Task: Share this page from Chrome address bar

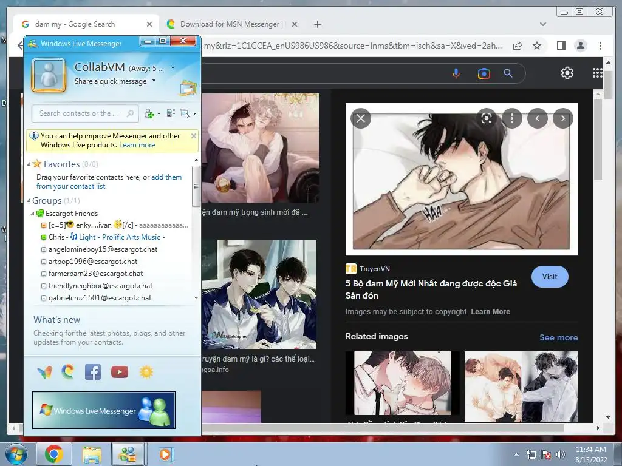Action: tap(518, 46)
